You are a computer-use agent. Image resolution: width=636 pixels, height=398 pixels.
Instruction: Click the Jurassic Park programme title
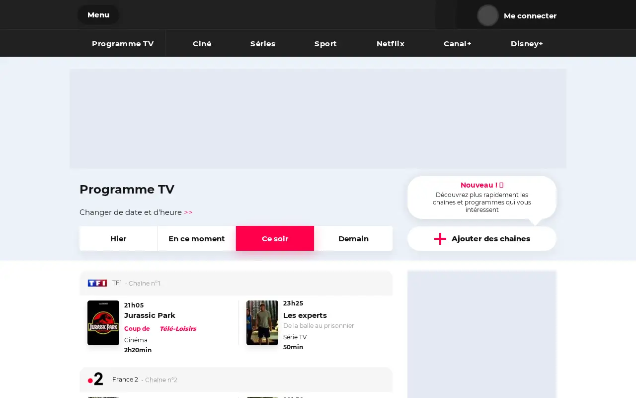150,315
